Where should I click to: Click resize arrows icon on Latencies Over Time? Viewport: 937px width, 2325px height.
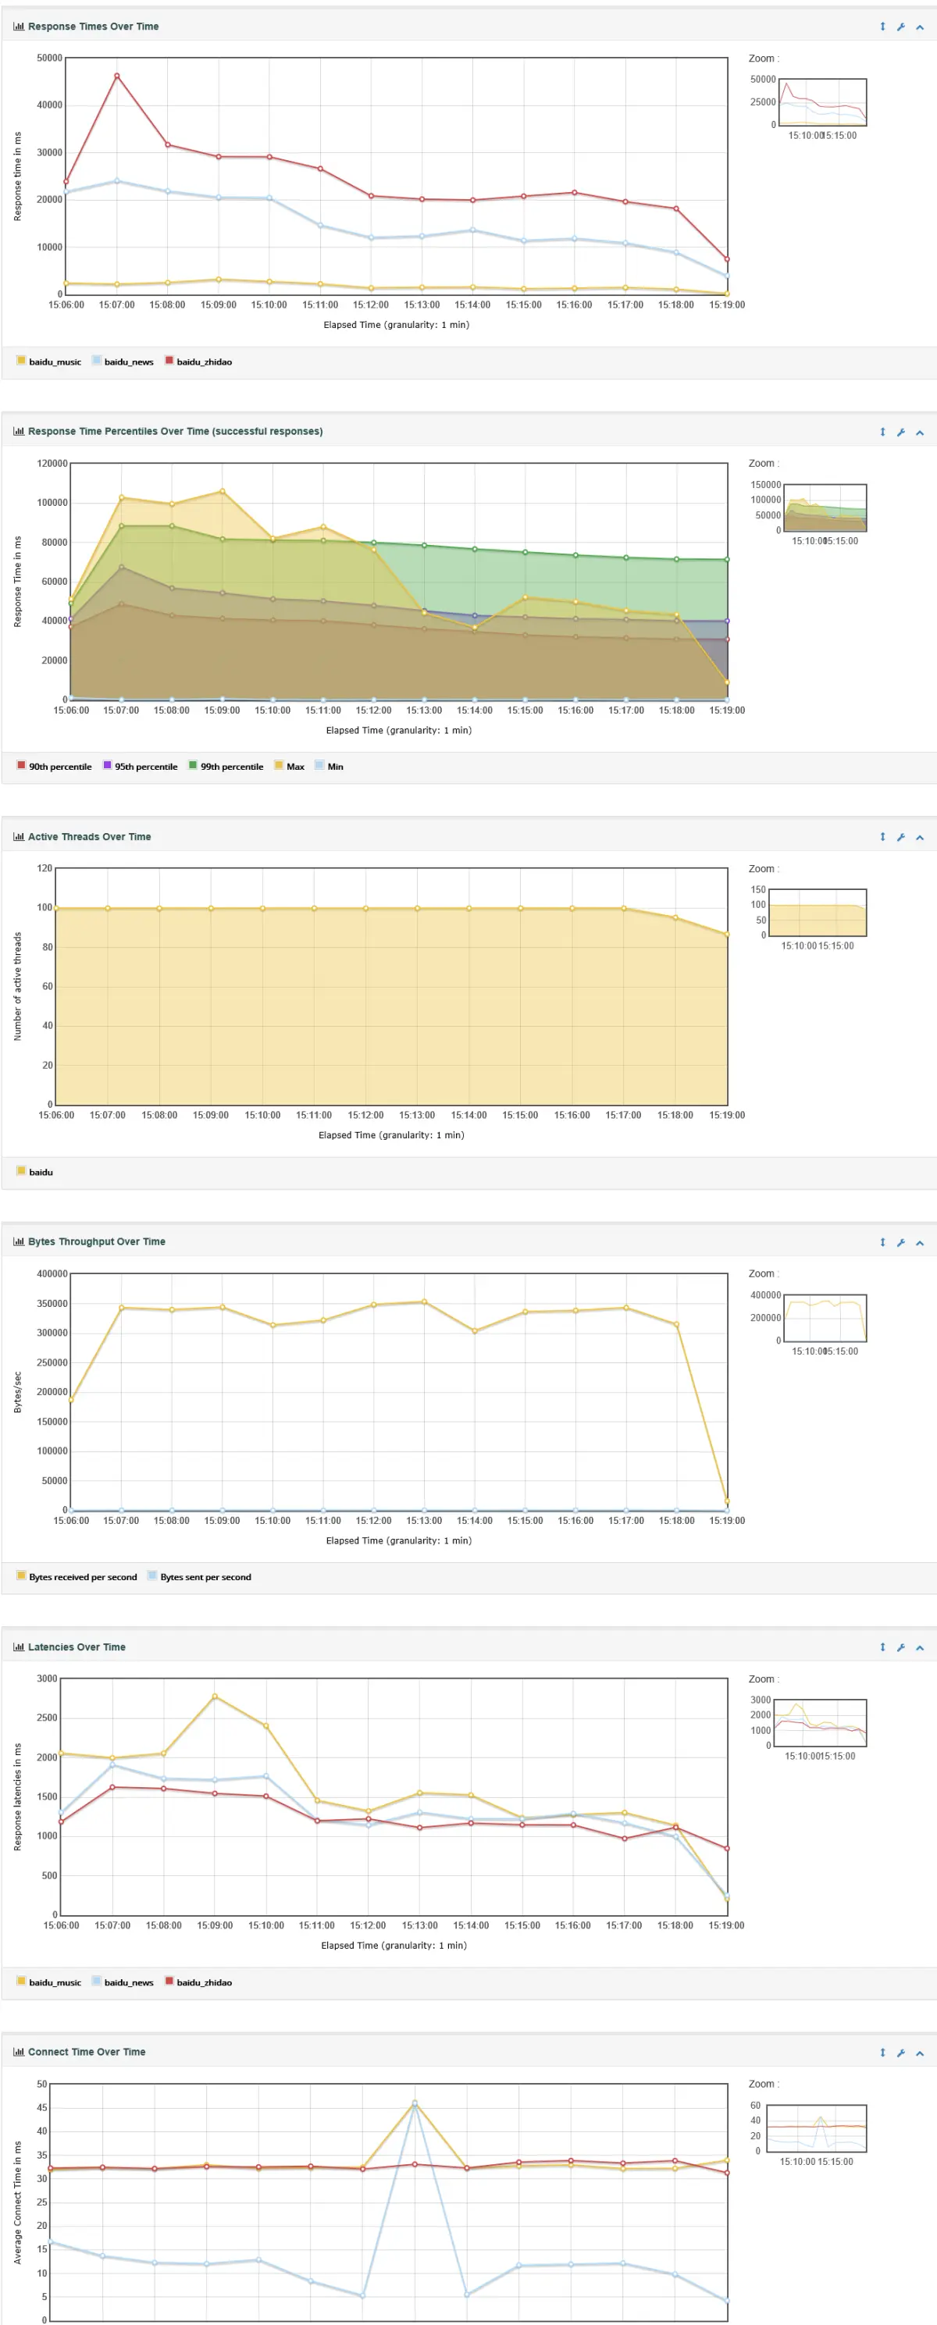point(883,1648)
